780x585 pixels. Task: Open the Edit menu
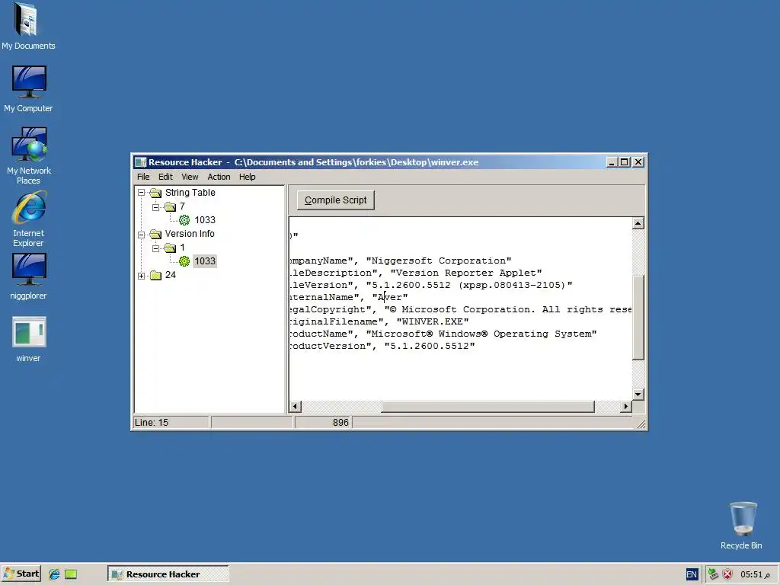[165, 177]
